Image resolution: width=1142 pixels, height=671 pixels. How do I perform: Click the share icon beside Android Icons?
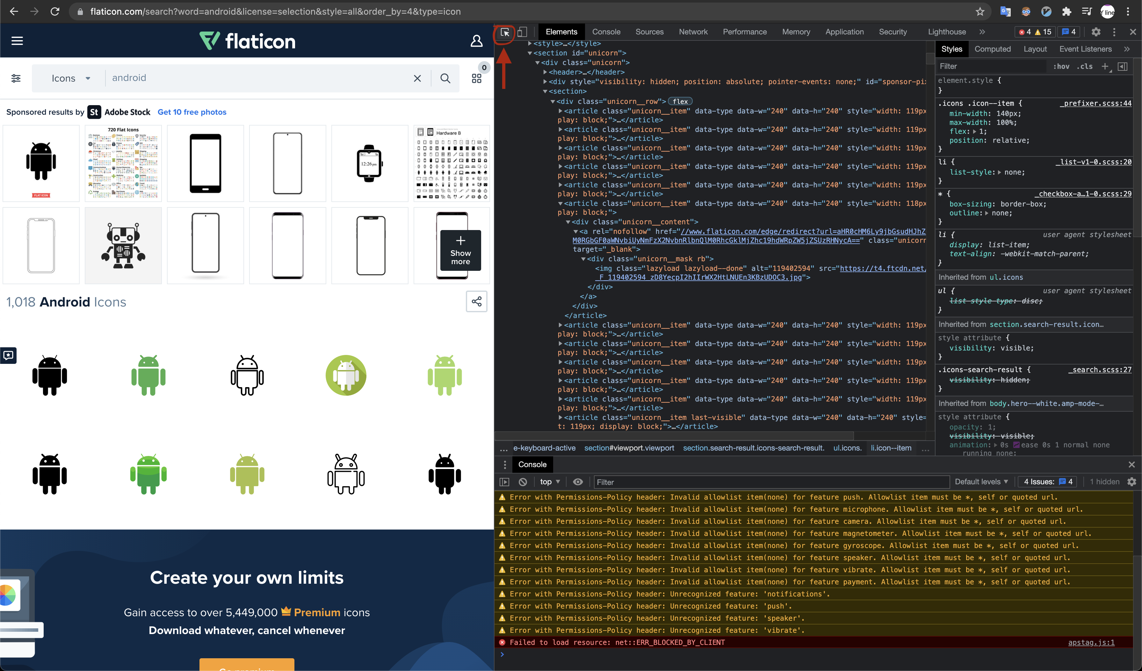pyautogui.click(x=476, y=302)
